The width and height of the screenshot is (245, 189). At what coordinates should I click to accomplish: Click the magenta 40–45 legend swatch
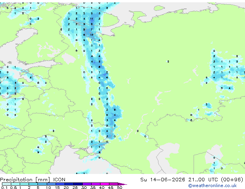tap(105, 184)
